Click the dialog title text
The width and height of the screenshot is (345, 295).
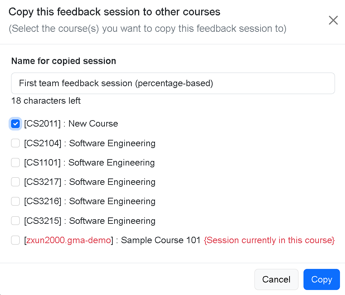coord(115,12)
